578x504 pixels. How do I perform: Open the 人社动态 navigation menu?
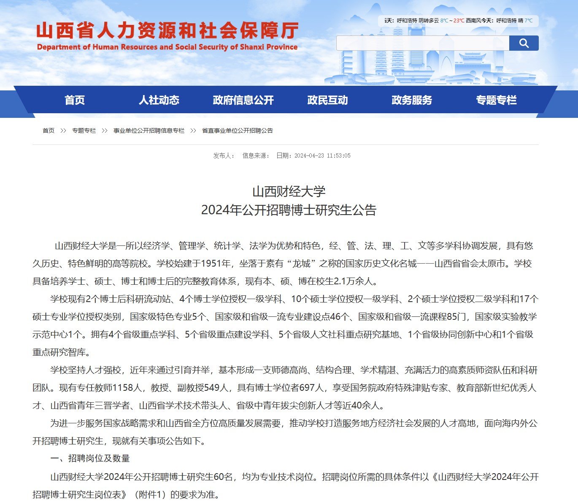click(159, 100)
